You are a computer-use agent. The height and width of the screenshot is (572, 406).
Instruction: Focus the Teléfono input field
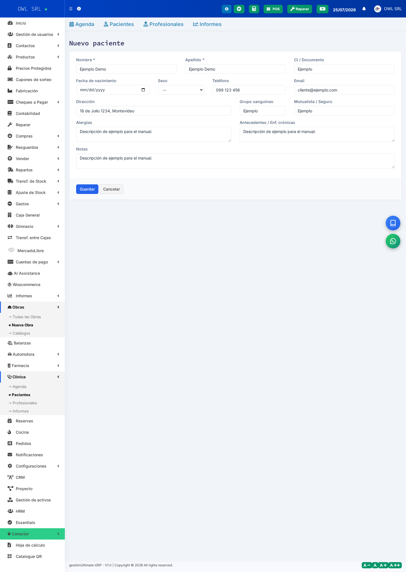pyautogui.click(x=249, y=90)
